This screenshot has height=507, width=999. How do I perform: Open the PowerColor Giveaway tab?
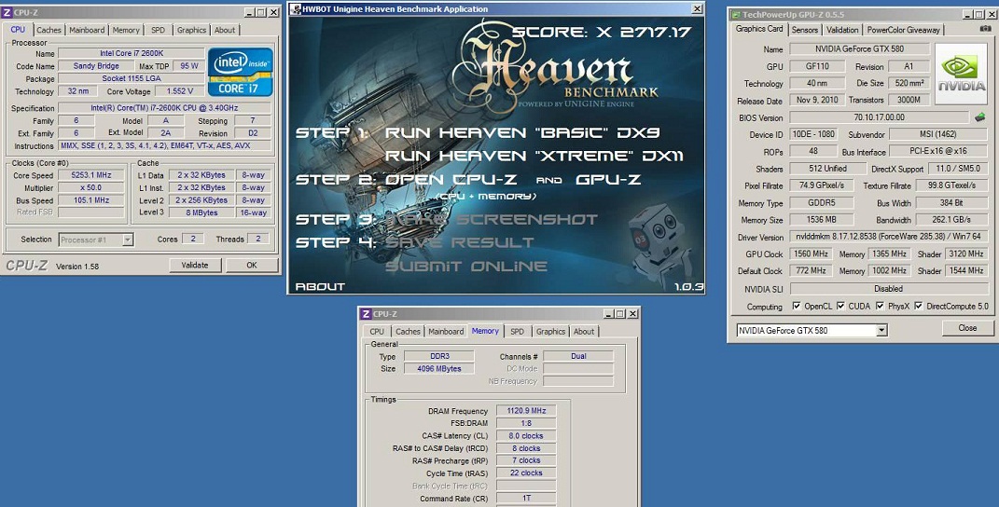pyautogui.click(x=905, y=30)
